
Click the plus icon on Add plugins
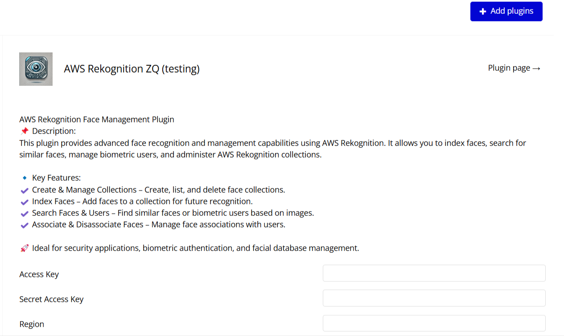click(482, 12)
